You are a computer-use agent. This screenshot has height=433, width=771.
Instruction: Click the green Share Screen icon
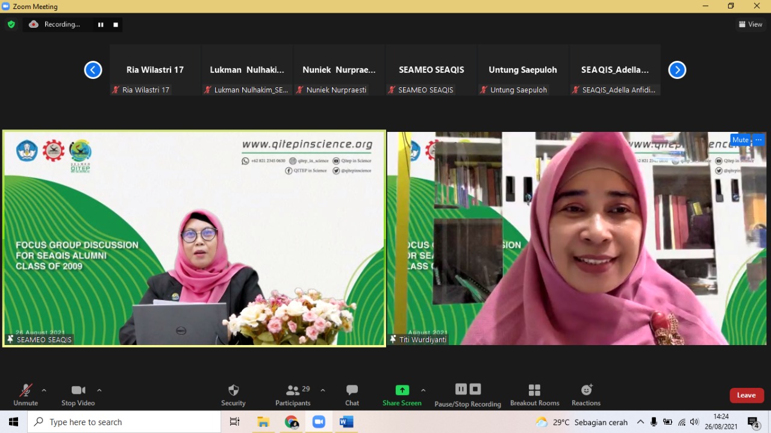[x=402, y=390]
